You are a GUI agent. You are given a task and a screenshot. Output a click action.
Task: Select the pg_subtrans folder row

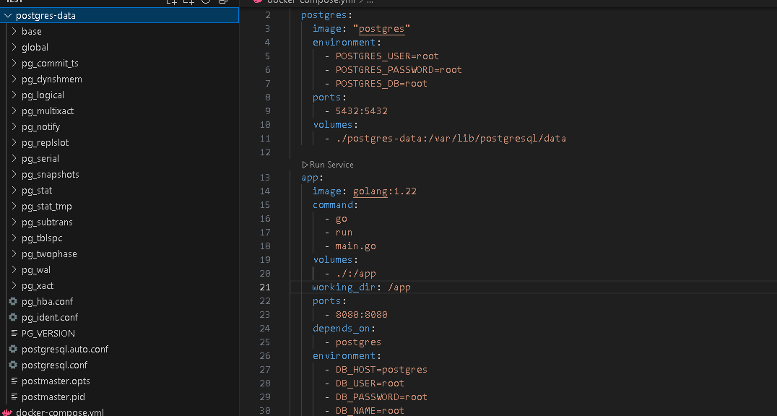click(119, 222)
